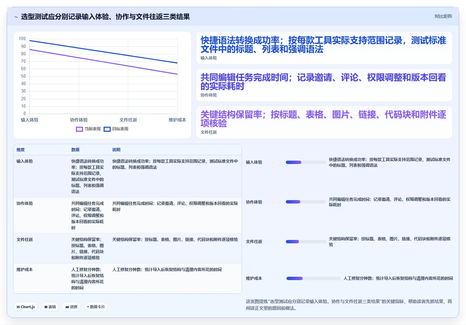The height and width of the screenshot is (325, 466).
Task: Click the Chart.js tag chip
Action: click(x=26, y=307)
